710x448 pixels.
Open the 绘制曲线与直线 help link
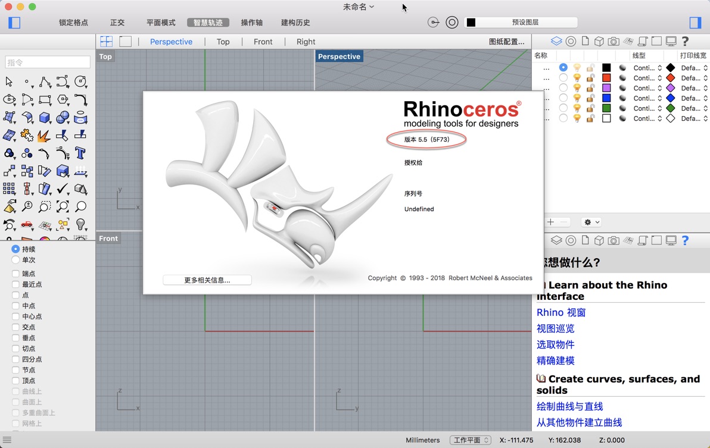pos(569,406)
